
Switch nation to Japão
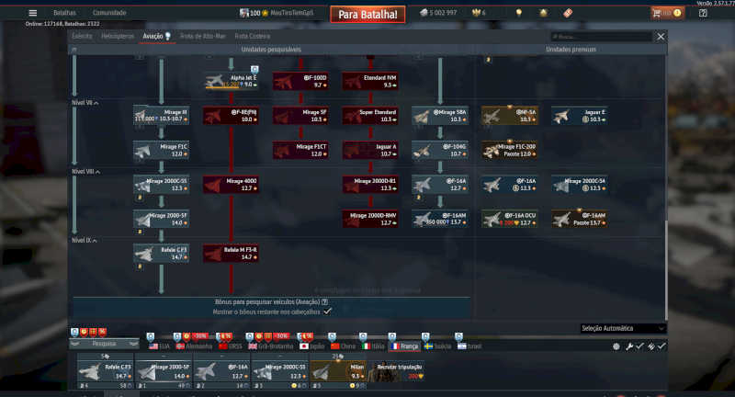pos(312,346)
